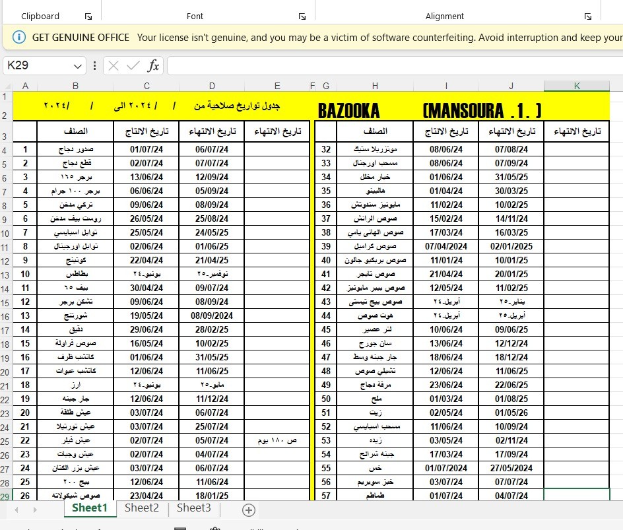Click cell 'موتزريلا ستيك' in row 4

pos(375,149)
